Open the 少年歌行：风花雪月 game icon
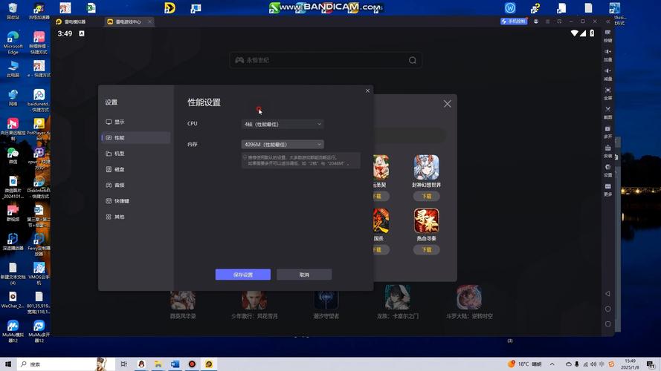 (254, 299)
